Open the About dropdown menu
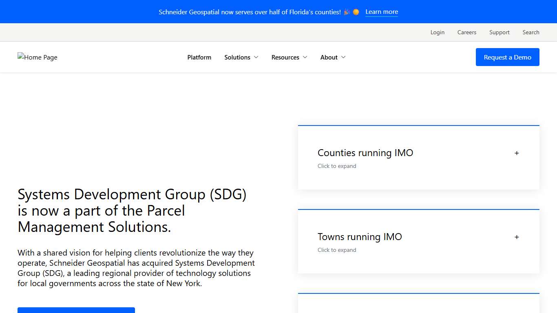The width and height of the screenshot is (557, 313). point(333,57)
